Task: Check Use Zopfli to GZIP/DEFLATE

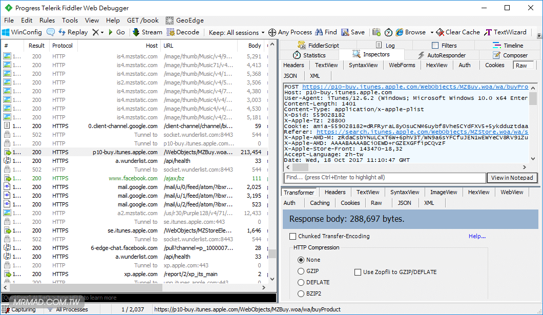Action: [x=358, y=272]
